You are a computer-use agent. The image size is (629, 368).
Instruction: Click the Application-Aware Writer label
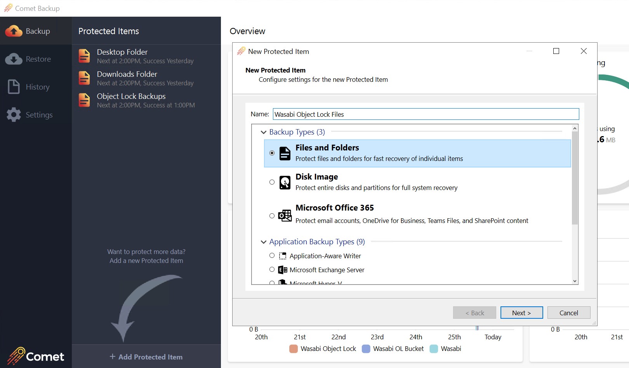[325, 256]
